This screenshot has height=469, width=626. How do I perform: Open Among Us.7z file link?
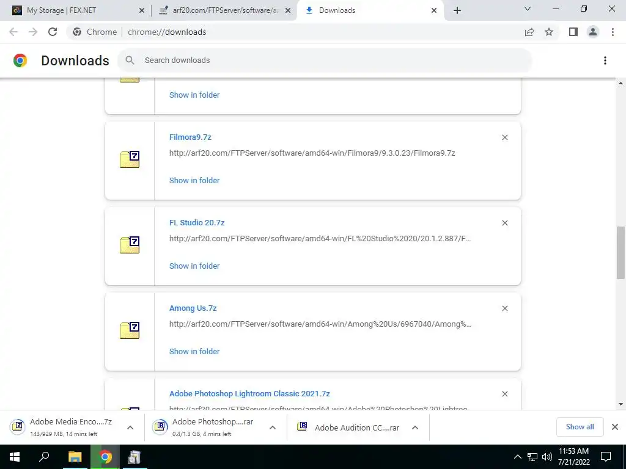pyautogui.click(x=193, y=308)
